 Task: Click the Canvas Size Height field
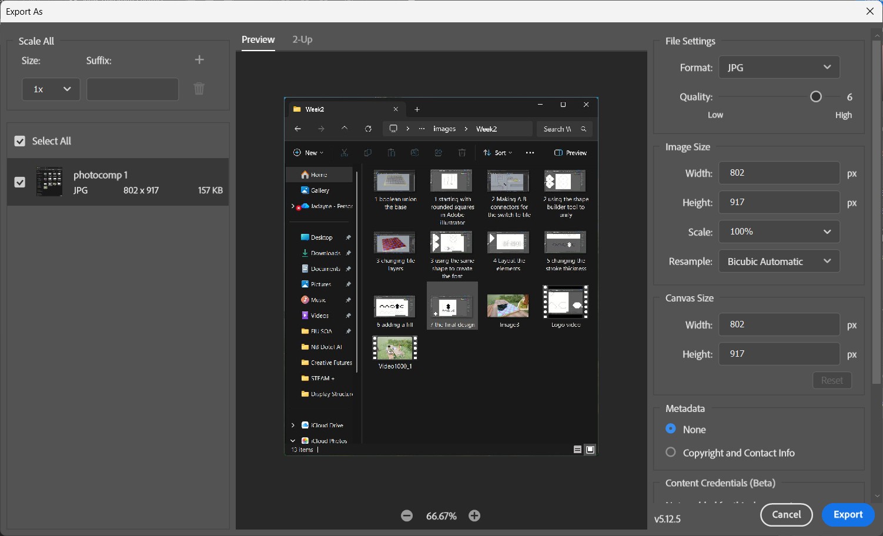(x=779, y=354)
